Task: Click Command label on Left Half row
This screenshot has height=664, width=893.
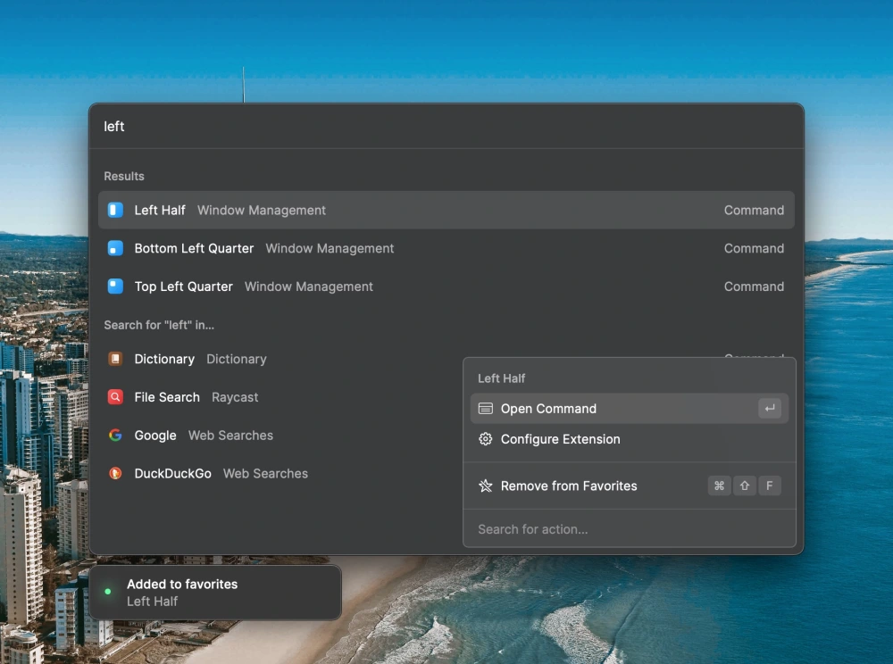Action: tap(754, 210)
